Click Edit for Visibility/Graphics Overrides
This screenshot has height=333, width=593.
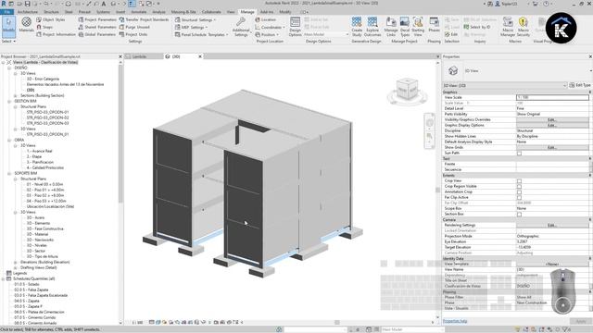[x=552, y=119]
